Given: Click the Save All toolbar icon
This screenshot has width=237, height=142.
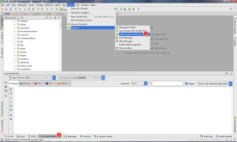Looking at the screenshot, I should 6,9.
